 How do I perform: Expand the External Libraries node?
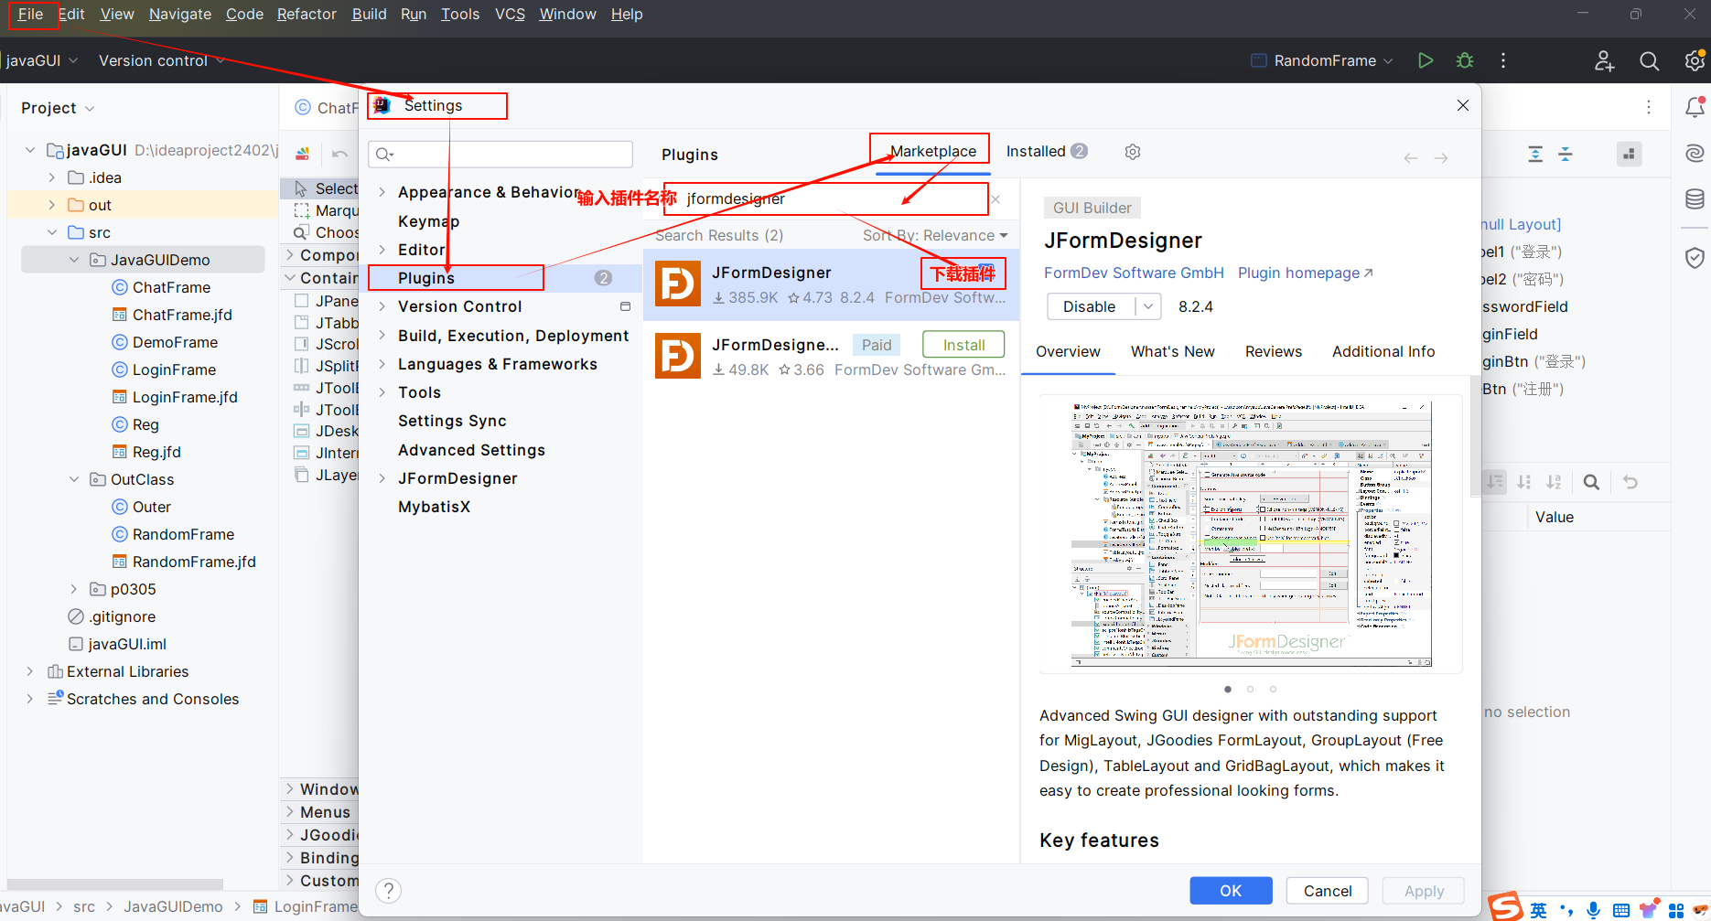(x=30, y=671)
